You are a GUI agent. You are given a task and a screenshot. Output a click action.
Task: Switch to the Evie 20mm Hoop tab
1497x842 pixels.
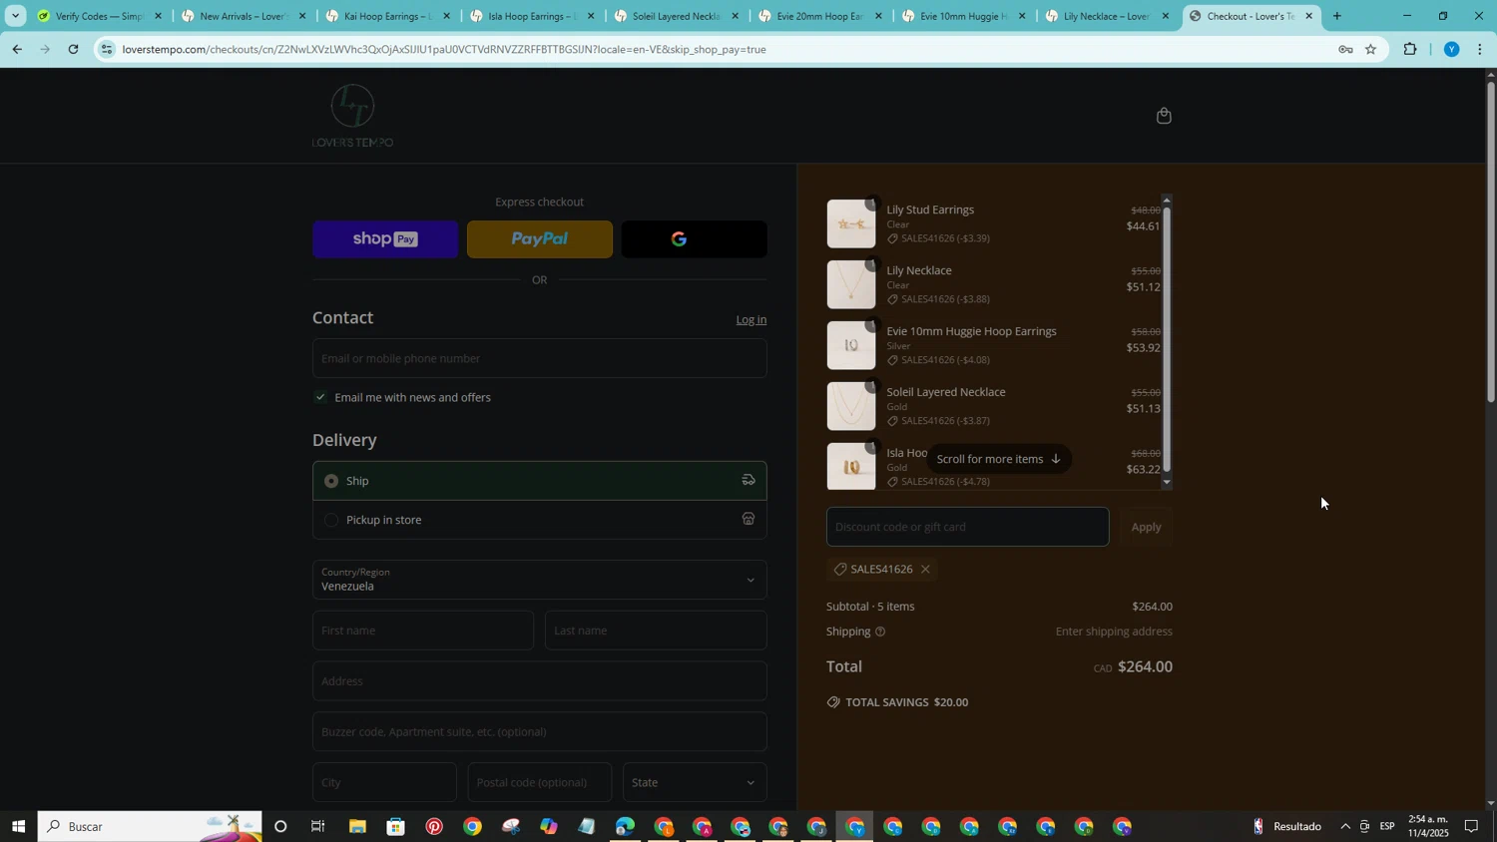[x=819, y=16]
